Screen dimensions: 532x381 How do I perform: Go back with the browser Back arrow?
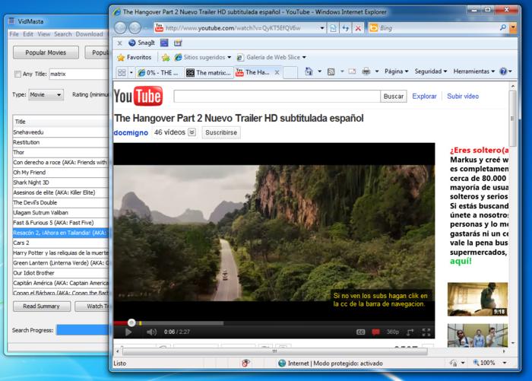pos(120,28)
